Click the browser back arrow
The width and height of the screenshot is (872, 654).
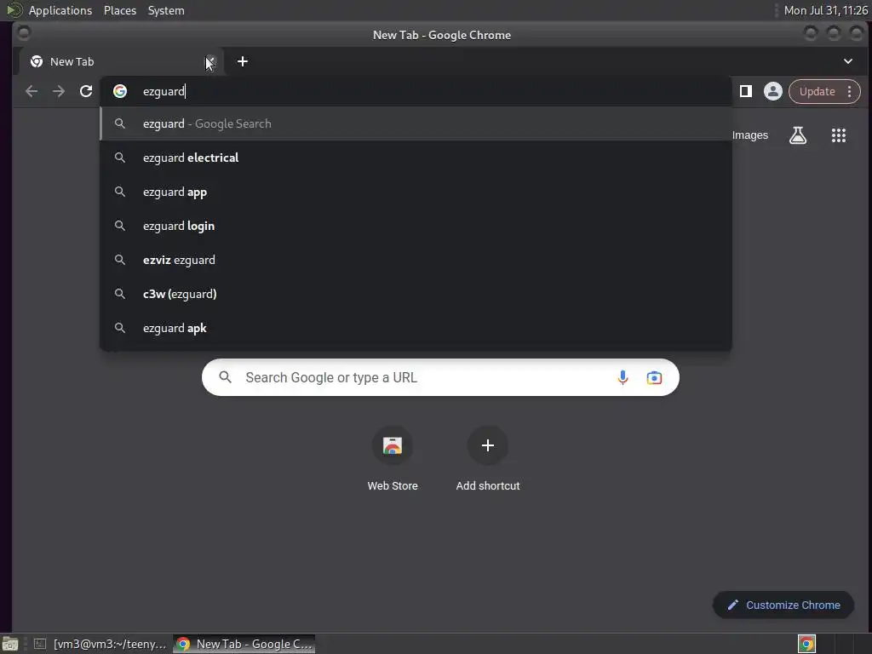32,91
